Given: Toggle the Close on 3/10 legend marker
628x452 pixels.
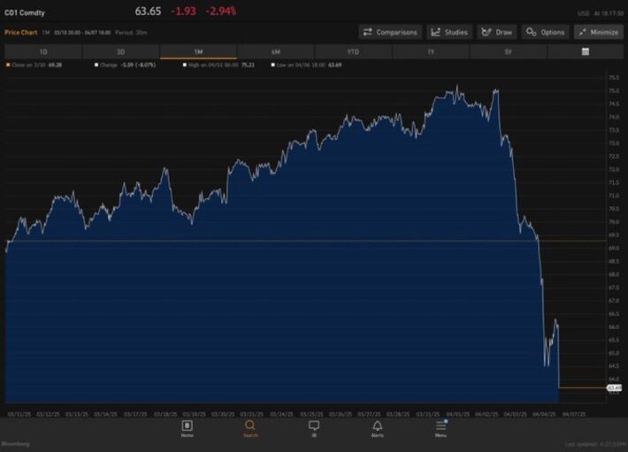Looking at the screenshot, I should [x=8, y=65].
